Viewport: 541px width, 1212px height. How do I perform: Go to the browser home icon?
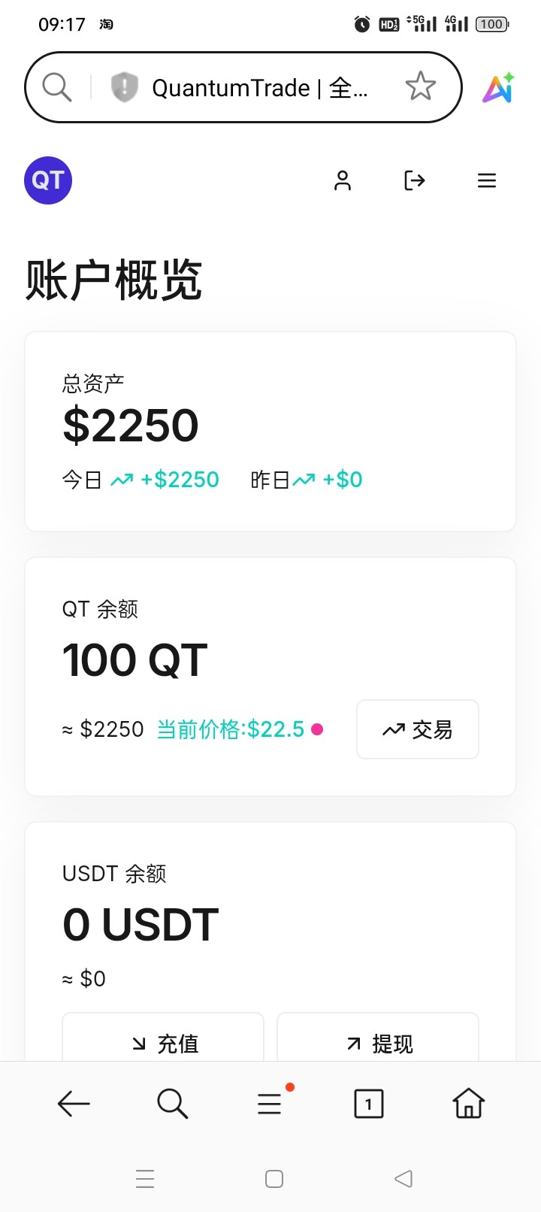pyautogui.click(x=468, y=1104)
